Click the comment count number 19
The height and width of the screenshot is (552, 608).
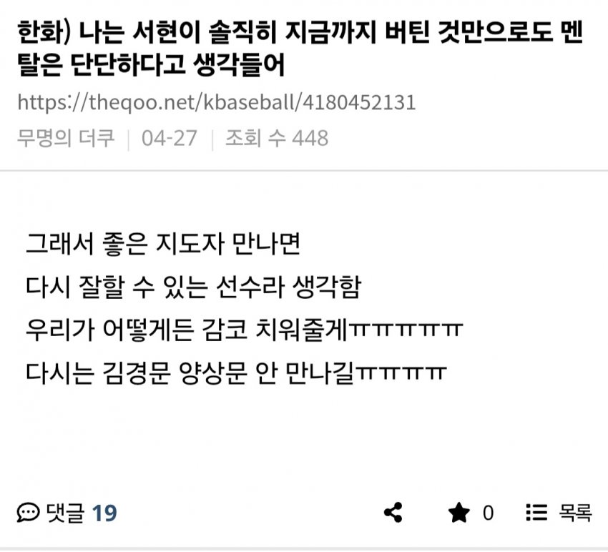pos(104,513)
